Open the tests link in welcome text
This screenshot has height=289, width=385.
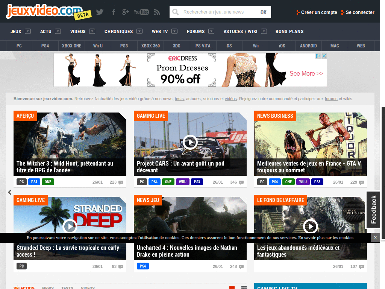(x=179, y=99)
